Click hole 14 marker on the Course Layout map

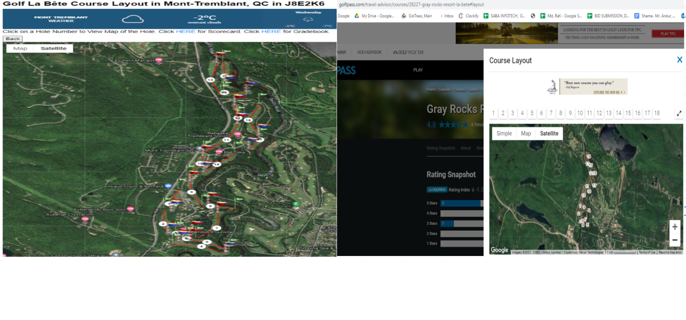point(589,156)
